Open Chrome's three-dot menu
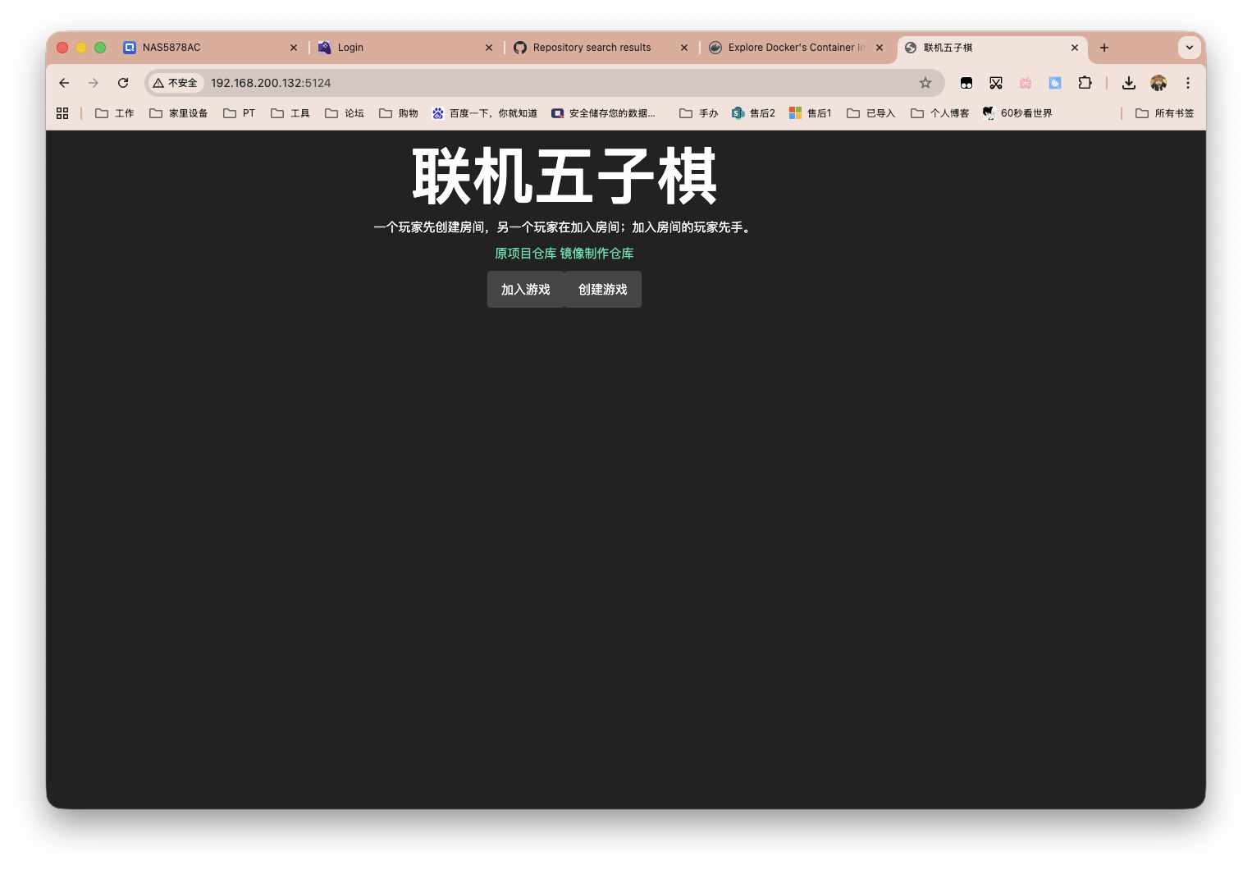1252x870 pixels. click(x=1187, y=83)
